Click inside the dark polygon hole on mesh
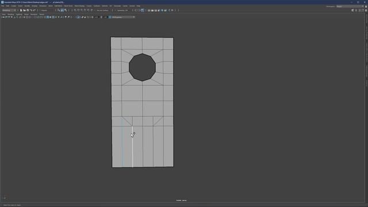 pos(142,67)
